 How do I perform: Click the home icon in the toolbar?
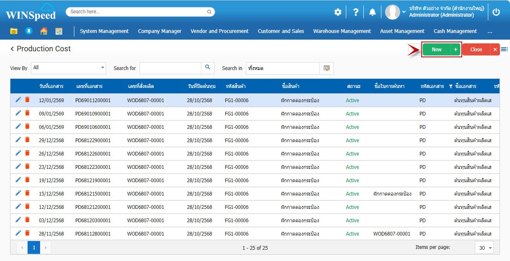[44, 31]
